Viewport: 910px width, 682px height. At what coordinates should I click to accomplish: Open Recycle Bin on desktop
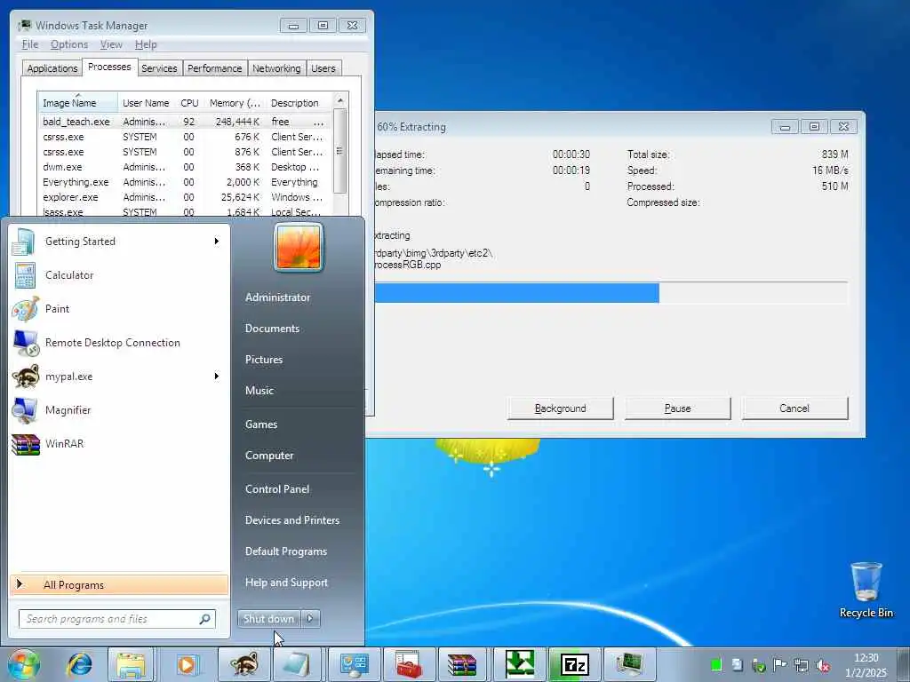[x=866, y=590]
